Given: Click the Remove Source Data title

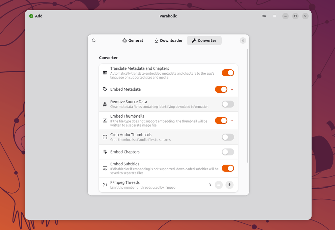Looking at the screenshot, I should [x=128, y=102].
